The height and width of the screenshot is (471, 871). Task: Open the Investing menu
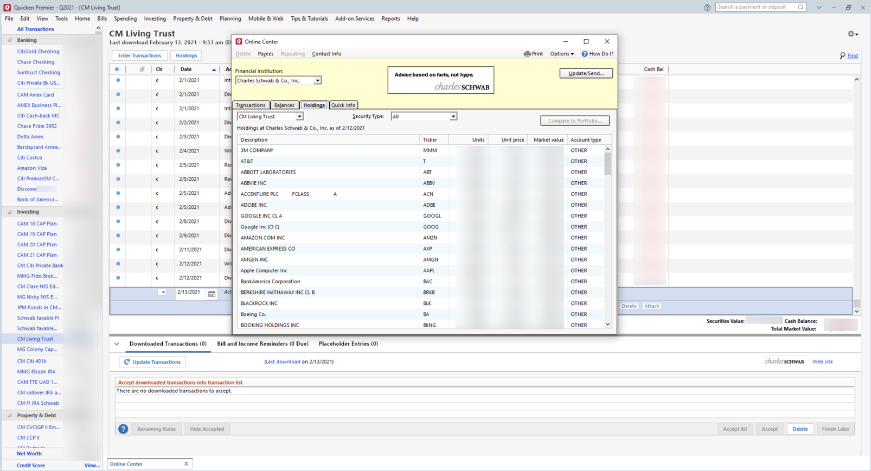coord(155,18)
